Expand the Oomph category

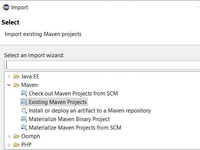[9, 136]
